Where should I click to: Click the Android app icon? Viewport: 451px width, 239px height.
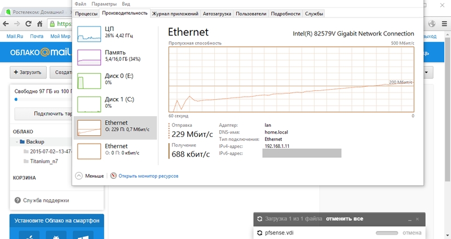[56, 234]
